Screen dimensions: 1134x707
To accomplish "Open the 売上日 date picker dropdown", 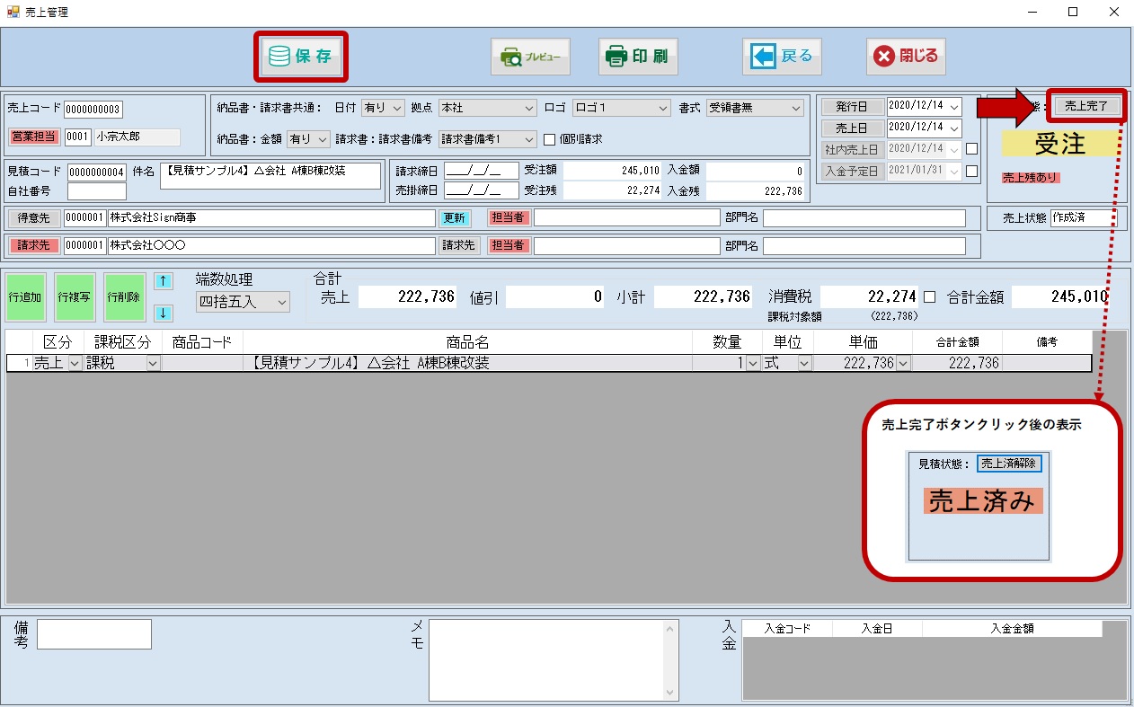I will 953,128.
